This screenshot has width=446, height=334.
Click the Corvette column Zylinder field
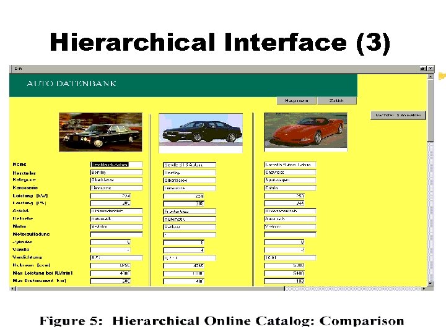(x=284, y=242)
